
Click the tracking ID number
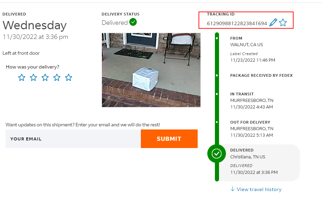237,23
